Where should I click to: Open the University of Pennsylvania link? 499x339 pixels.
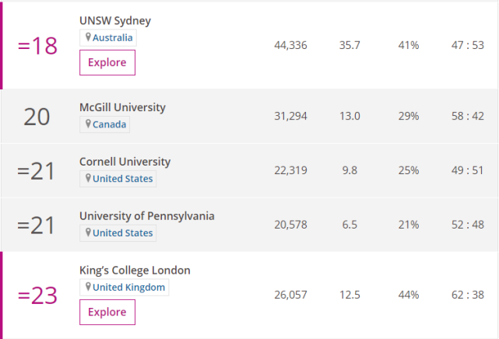click(146, 216)
